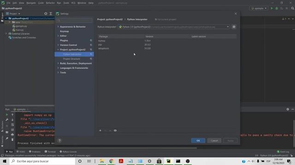This screenshot has width=295, height=165.
Task: Click the help question mark in Settings
Action: pos(59,141)
